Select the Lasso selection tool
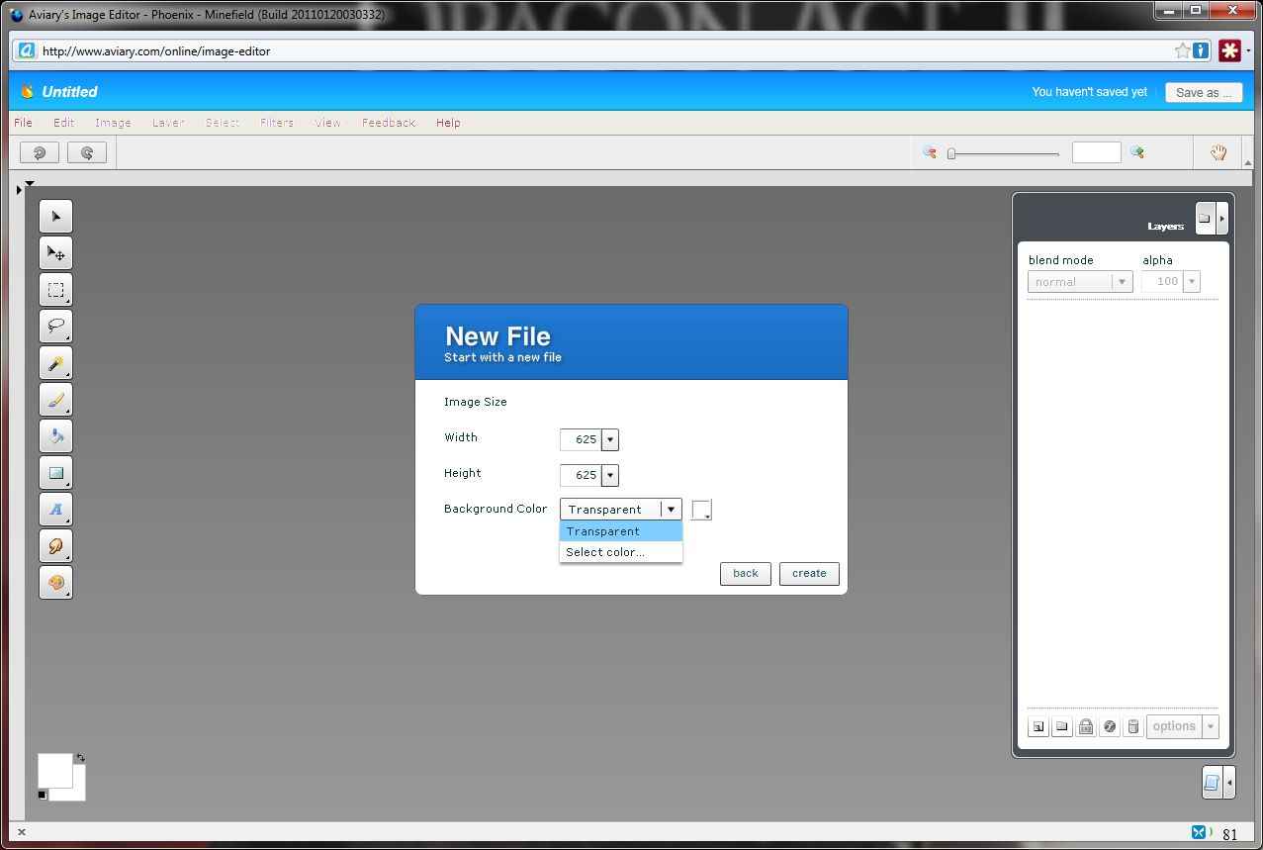Screen dimensions: 1263x850 pos(55,327)
